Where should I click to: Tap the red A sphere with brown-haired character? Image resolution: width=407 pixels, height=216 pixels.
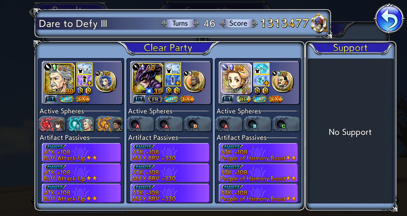(x=52, y=124)
